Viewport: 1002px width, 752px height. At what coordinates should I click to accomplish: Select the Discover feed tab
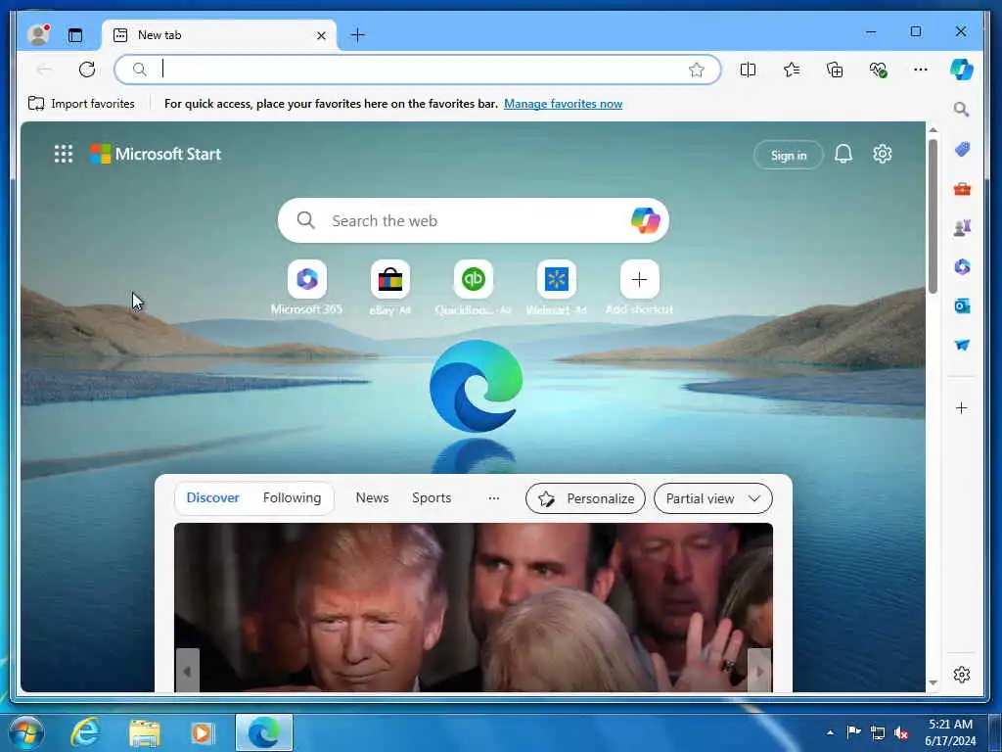(x=212, y=498)
